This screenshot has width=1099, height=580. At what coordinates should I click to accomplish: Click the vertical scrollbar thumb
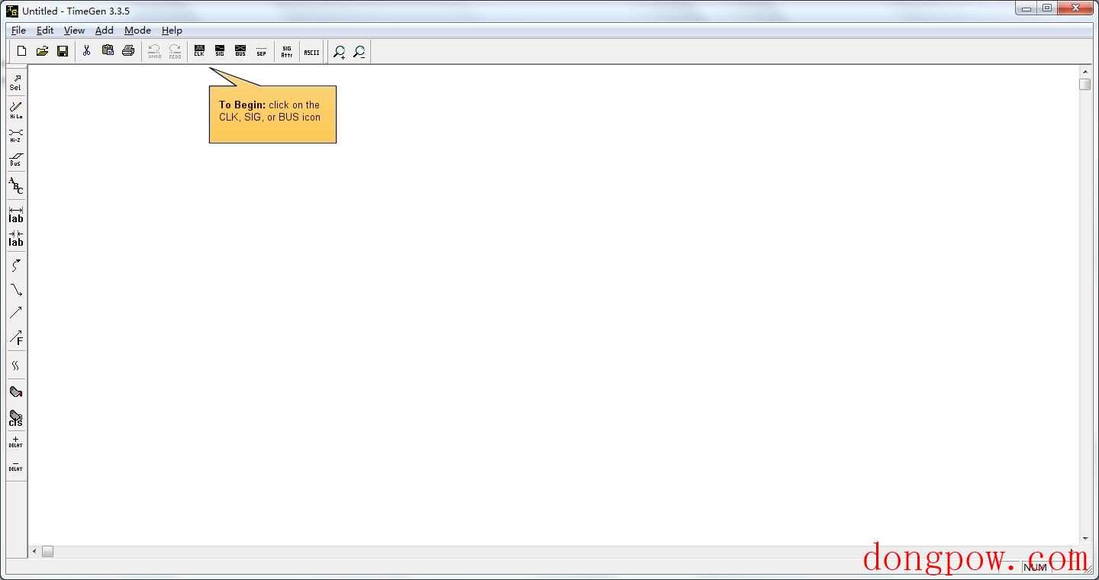coord(1085,84)
